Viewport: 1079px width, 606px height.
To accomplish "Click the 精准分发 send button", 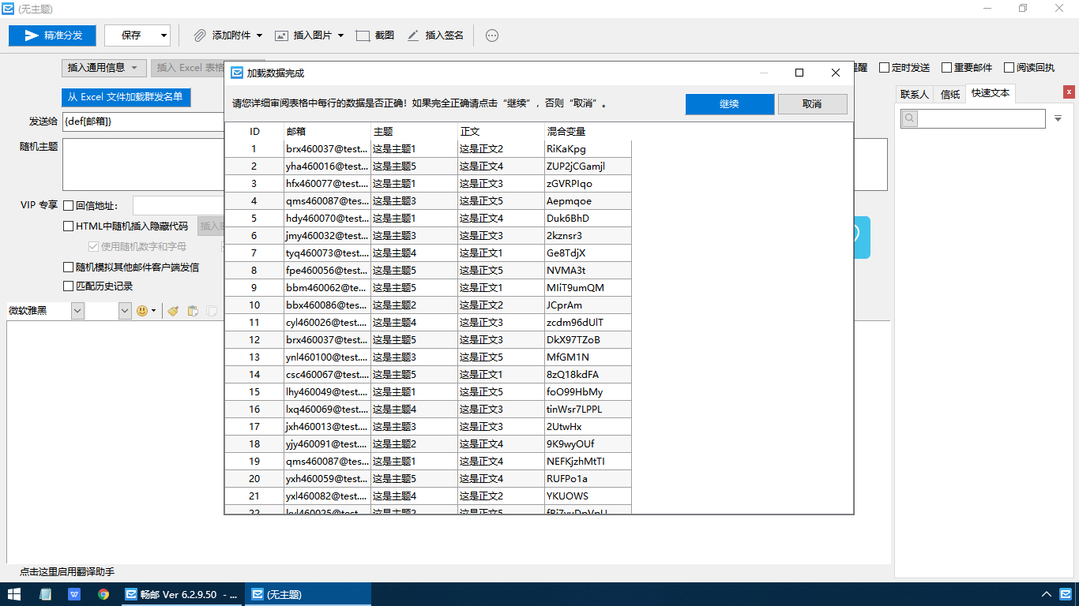I will [x=52, y=36].
